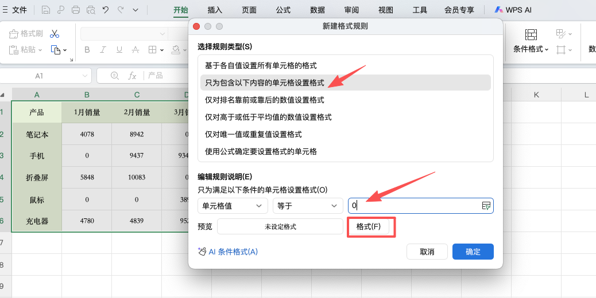
Task: Click the fx insert function icon
Action: tap(132, 76)
